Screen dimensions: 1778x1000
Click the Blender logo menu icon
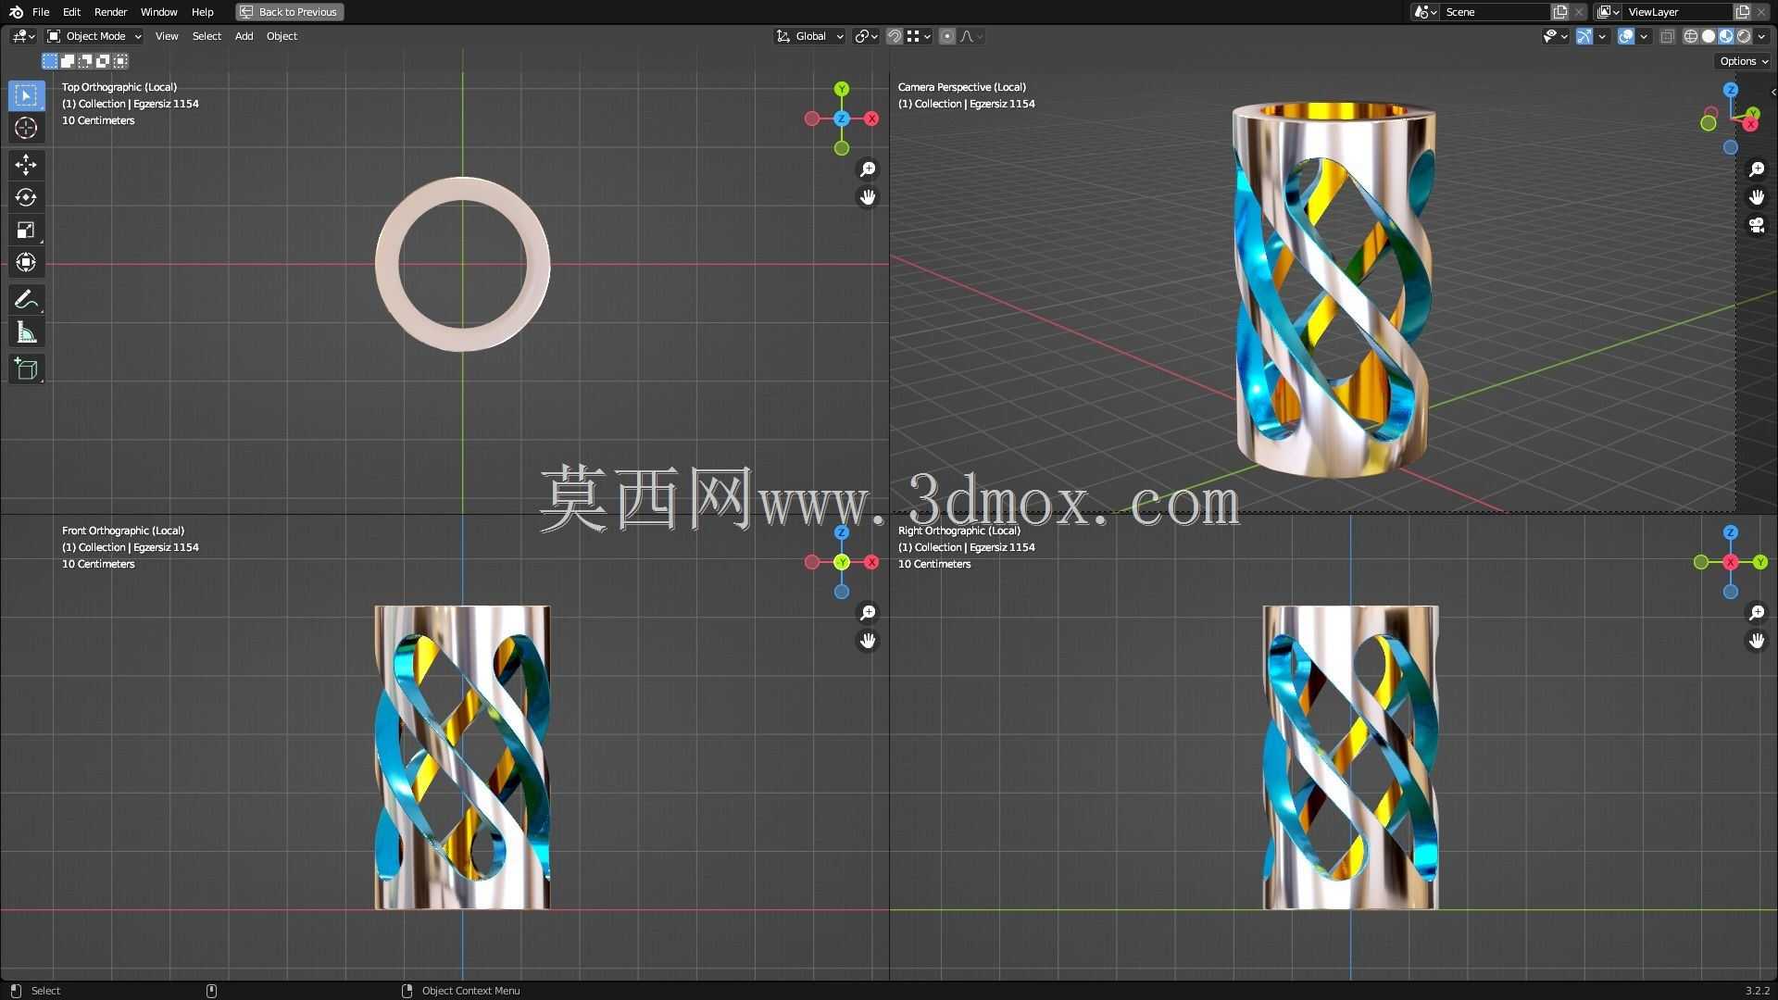pos(16,12)
